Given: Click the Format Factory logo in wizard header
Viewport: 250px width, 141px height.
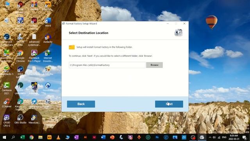Looking at the screenshot, I should (x=179, y=33).
